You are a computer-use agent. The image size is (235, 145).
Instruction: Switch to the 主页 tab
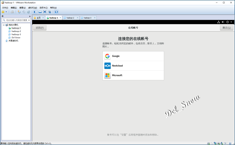(38, 18)
